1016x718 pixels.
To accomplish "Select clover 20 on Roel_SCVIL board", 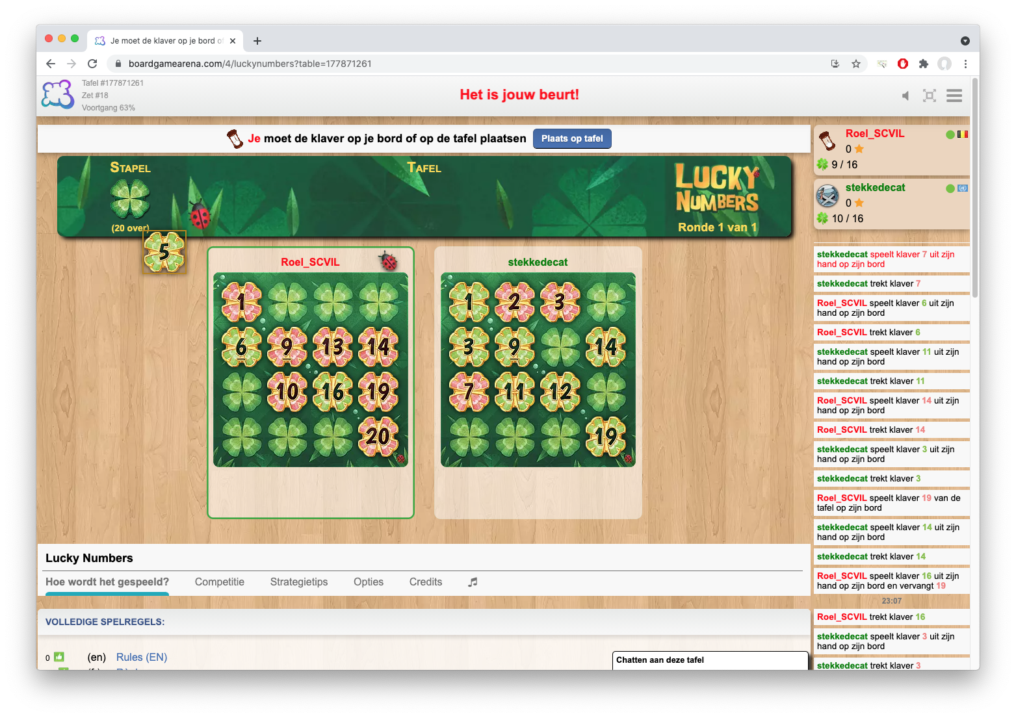I will [378, 437].
